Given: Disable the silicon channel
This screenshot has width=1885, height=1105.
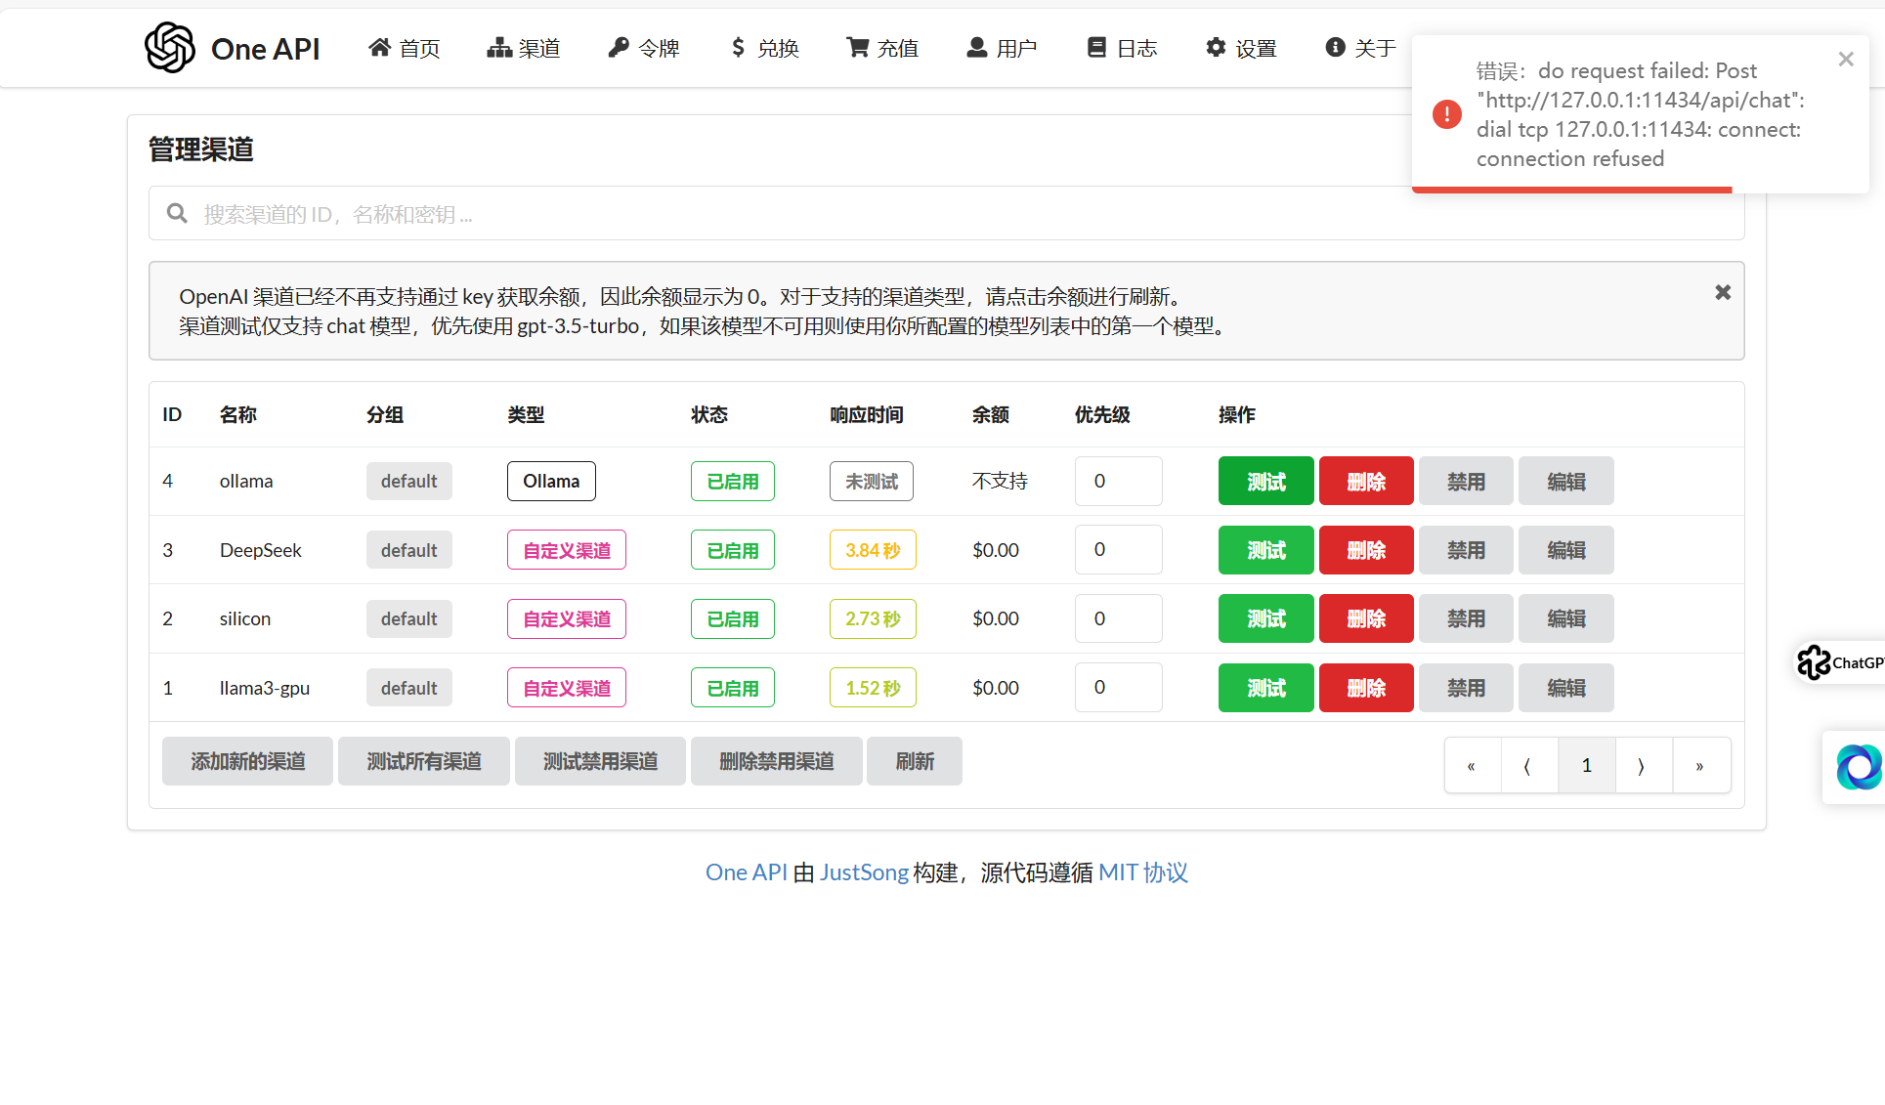Looking at the screenshot, I should tap(1465, 618).
